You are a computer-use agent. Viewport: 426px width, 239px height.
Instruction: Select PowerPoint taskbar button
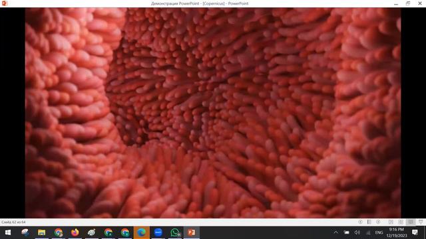(x=192, y=232)
